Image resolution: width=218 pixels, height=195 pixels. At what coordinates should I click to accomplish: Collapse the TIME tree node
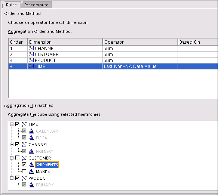click(12, 124)
